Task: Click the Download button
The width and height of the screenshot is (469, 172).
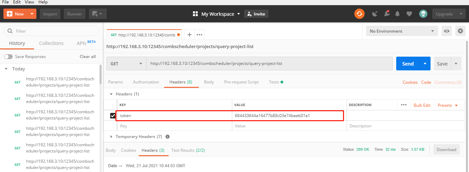Action: click(446, 149)
